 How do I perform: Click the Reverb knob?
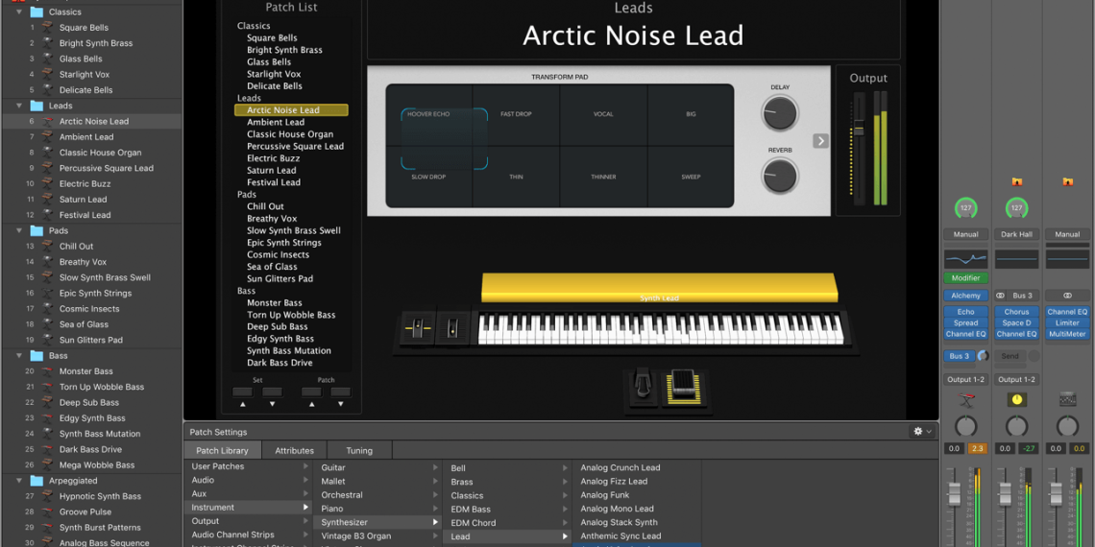tap(780, 177)
